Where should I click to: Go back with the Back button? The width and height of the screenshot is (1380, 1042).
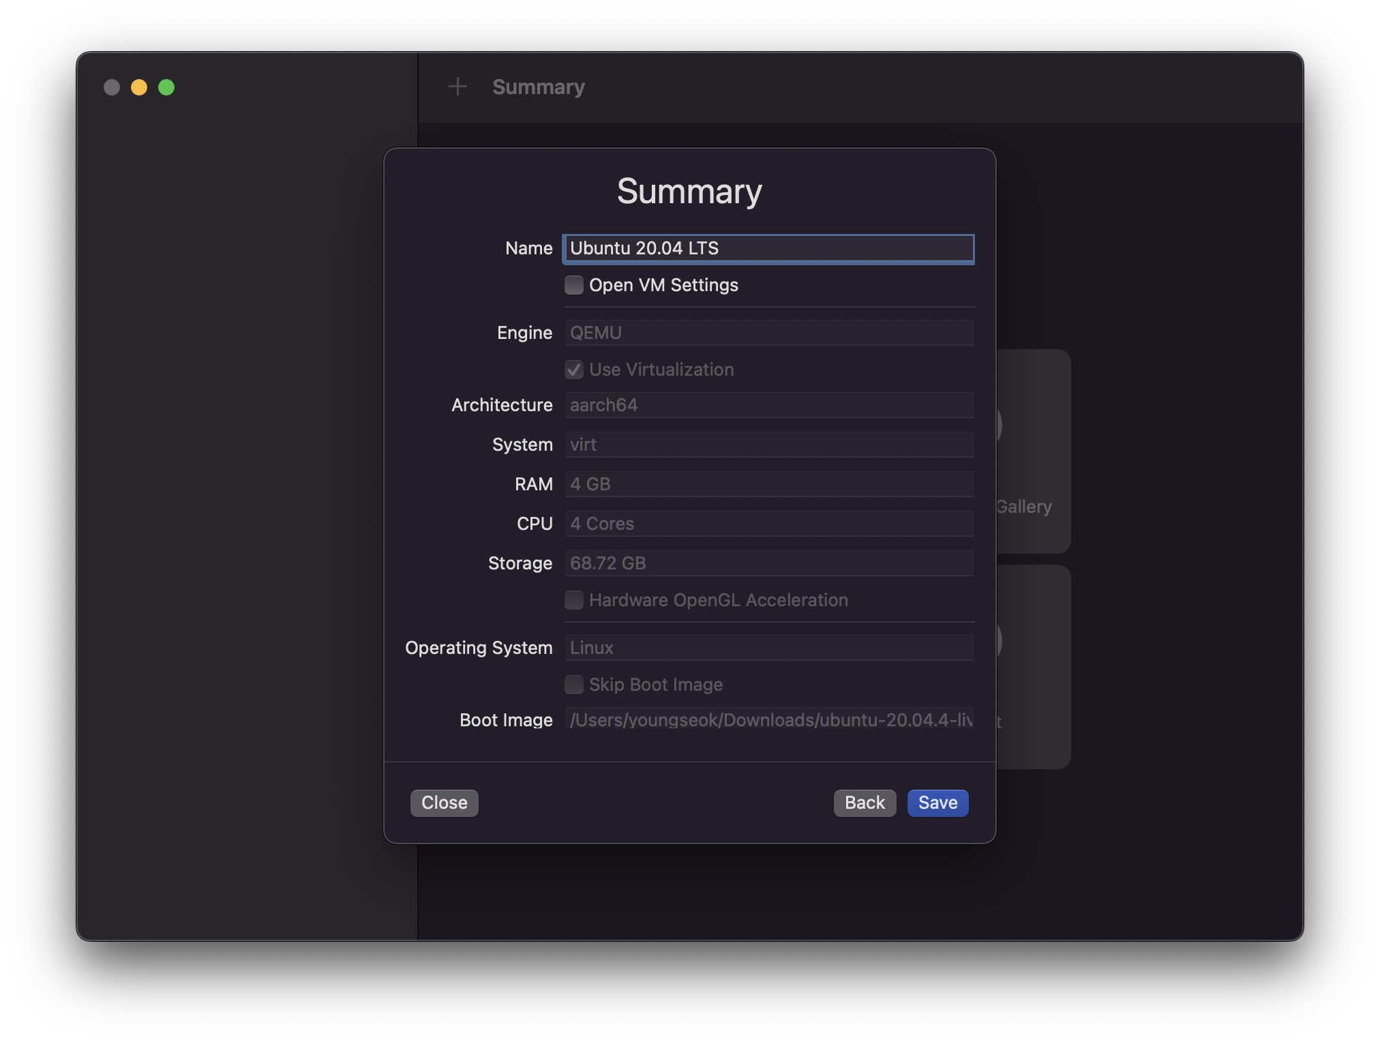(865, 803)
